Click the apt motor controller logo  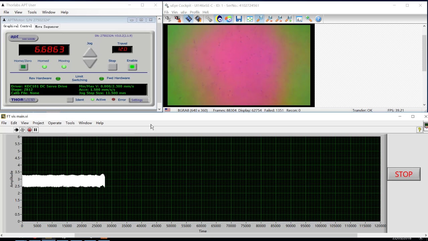23,37
